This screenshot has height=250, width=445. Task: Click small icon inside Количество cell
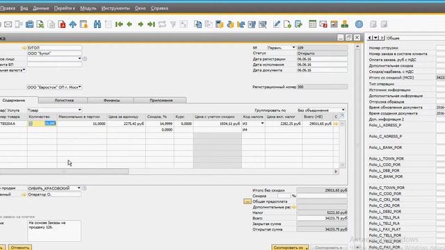click(x=31, y=124)
